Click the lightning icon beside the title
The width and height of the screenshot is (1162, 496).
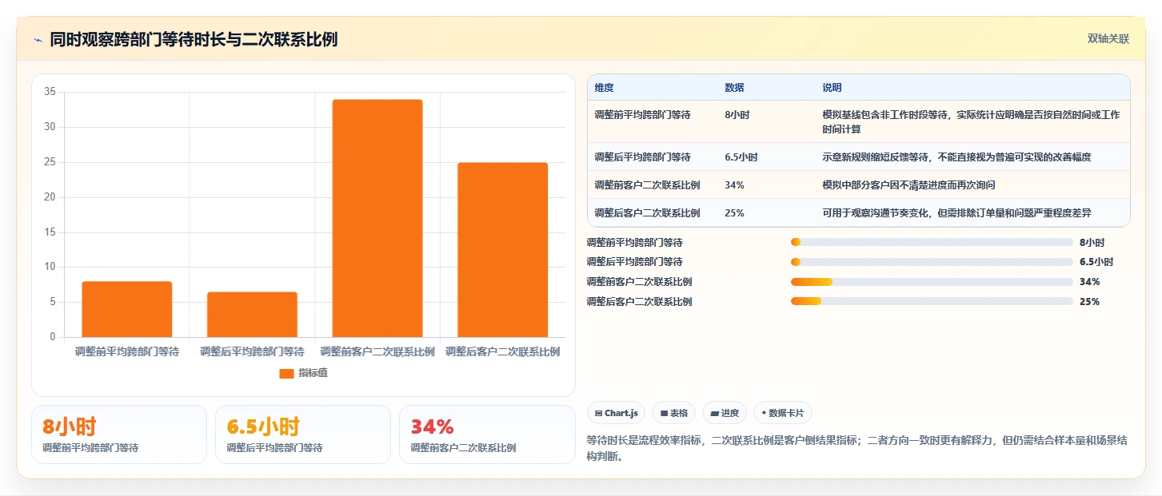(38, 40)
